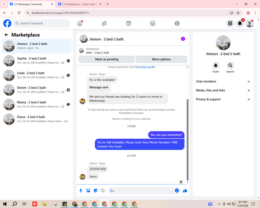Image resolution: width=260 pixels, height=208 pixels.
Task: Click the phone number message 3056991868
Action: point(98,169)
